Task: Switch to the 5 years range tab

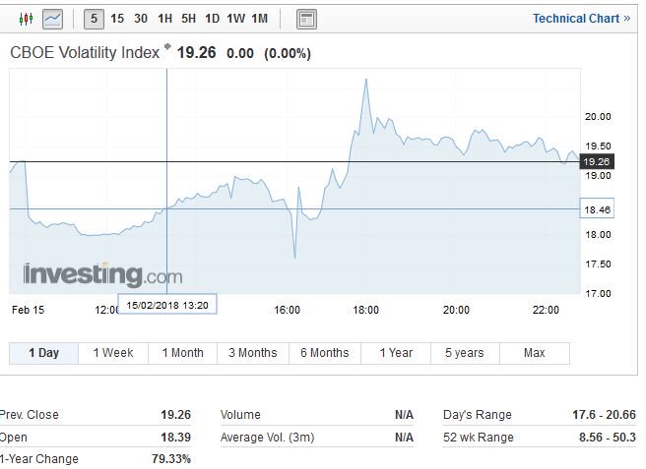Action: coord(465,353)
